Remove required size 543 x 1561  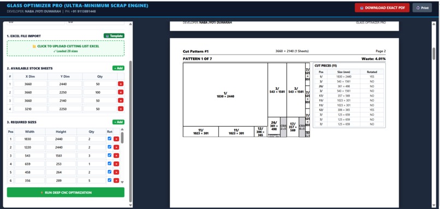116,156
